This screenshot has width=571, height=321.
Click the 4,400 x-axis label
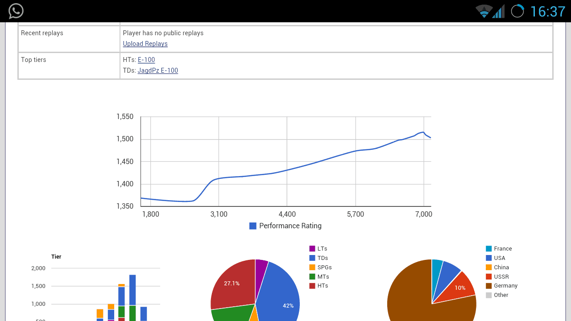coord(287,214)
